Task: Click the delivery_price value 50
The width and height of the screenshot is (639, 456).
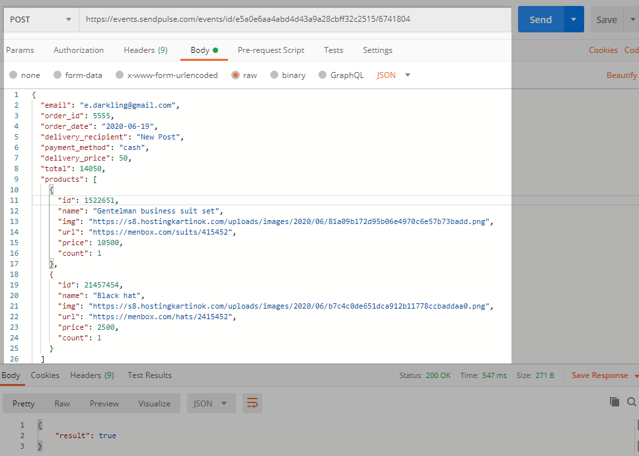Action: point(124,158)
